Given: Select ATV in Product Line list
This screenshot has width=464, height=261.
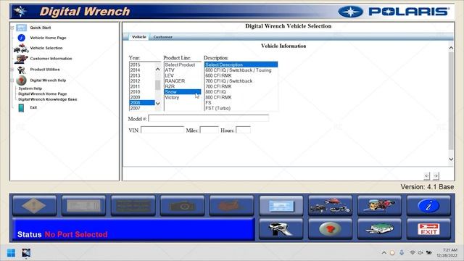Looking at the screenshot, I should coord(182,70).
